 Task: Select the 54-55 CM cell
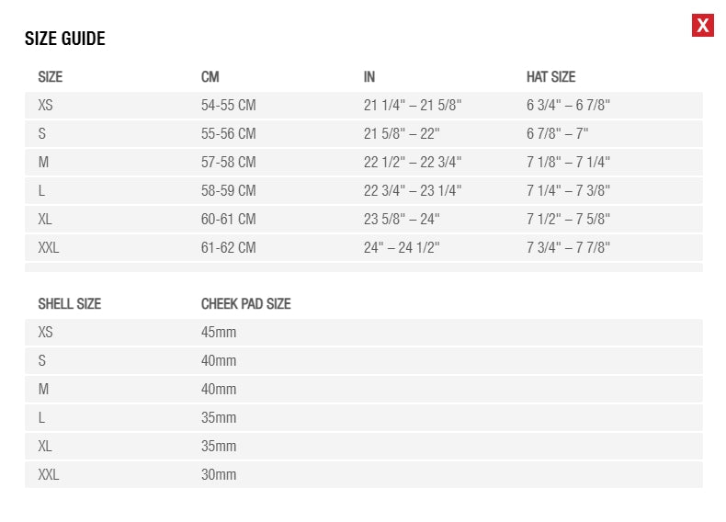click(228, 106)
